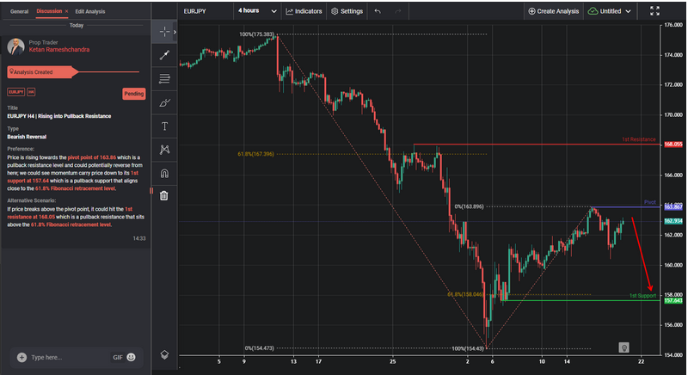Click the 162.934 current price tag
This screenshot has height=375, width=688.
point(673,221)
